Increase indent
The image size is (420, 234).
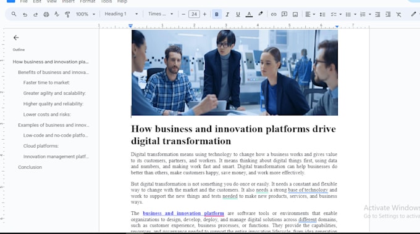pyautogui.click(x=388, y=14)
